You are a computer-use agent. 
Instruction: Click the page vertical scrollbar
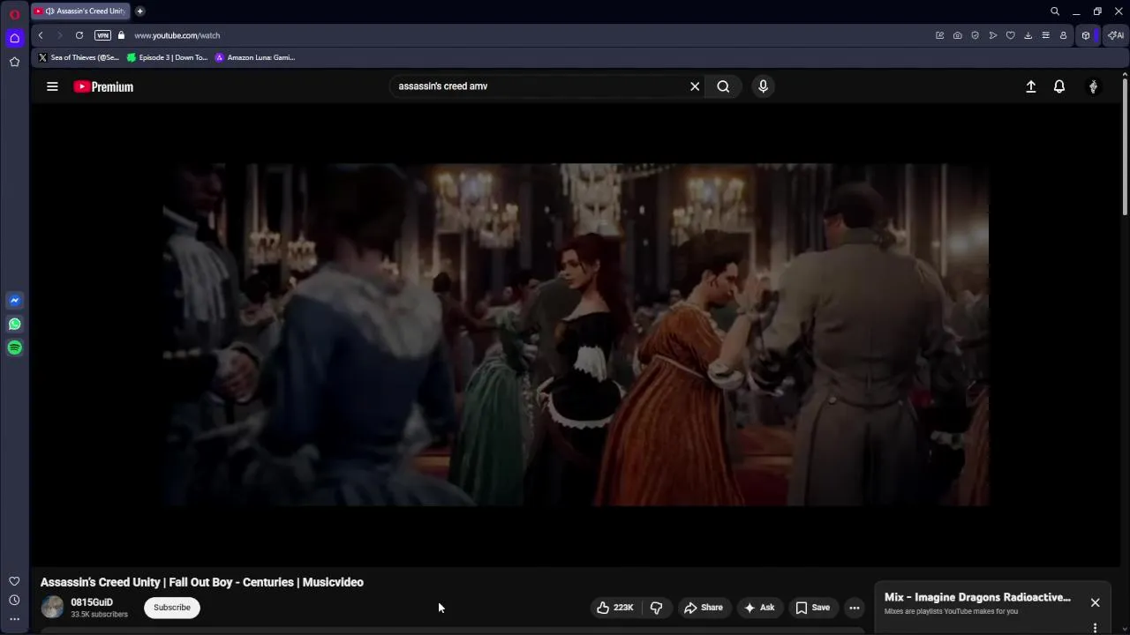pos(1125,146)
